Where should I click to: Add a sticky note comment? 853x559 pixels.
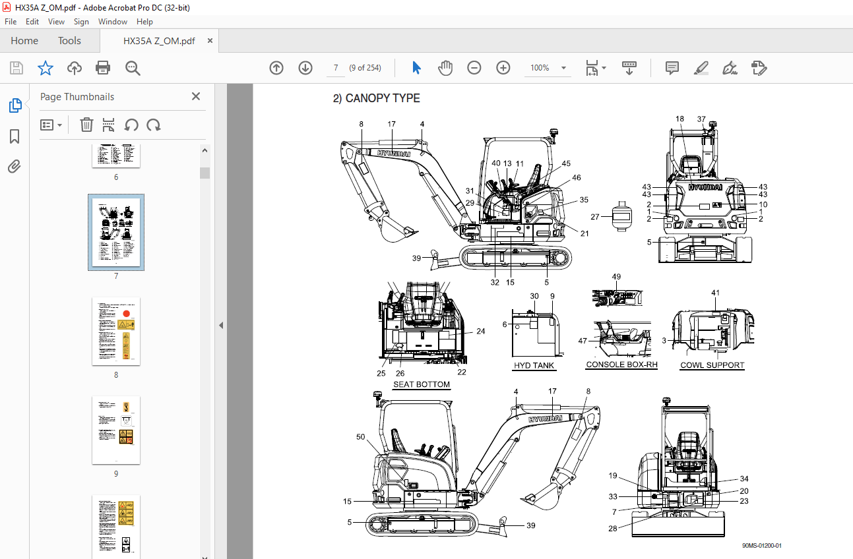[x=672, y=68]
